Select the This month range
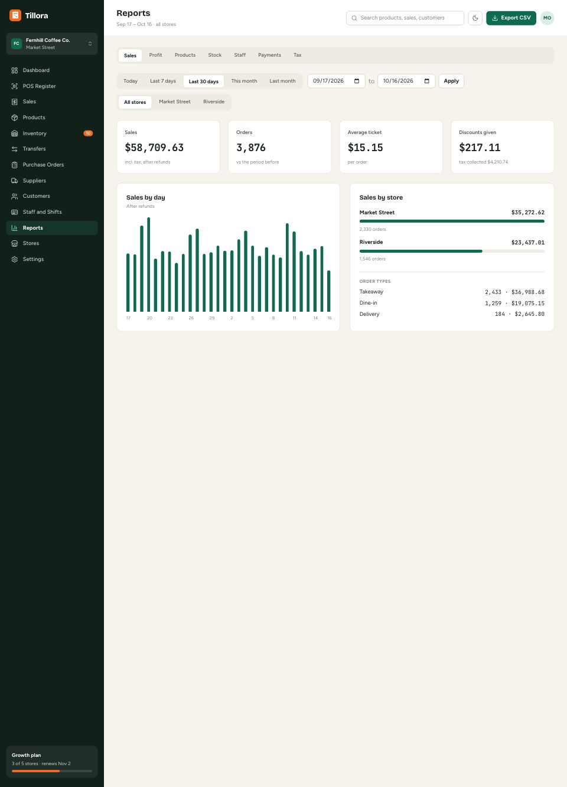Screen dimensions: 567x787 click(244, 81)
